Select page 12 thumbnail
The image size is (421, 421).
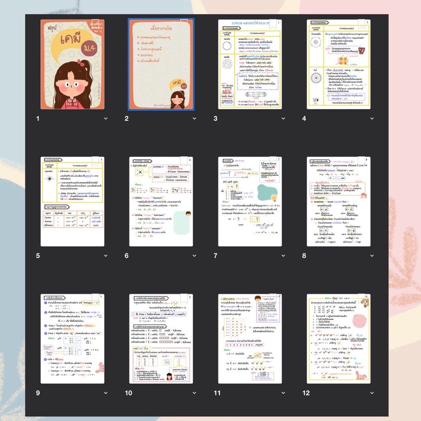tap(339, 339)
